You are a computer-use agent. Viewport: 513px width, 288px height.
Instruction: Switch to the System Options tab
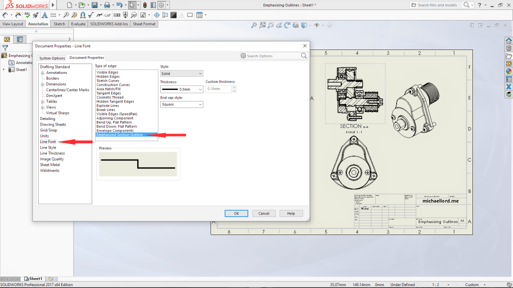point(52,58)
